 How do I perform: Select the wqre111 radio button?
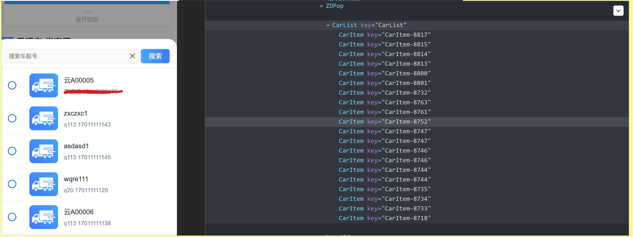click(x=12, y=184)
